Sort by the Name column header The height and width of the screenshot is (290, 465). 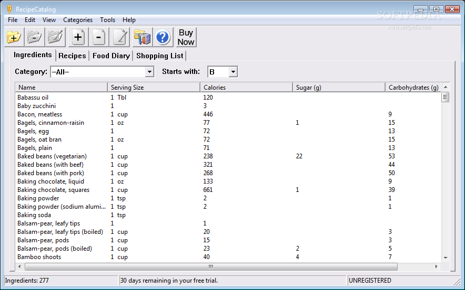62,88
